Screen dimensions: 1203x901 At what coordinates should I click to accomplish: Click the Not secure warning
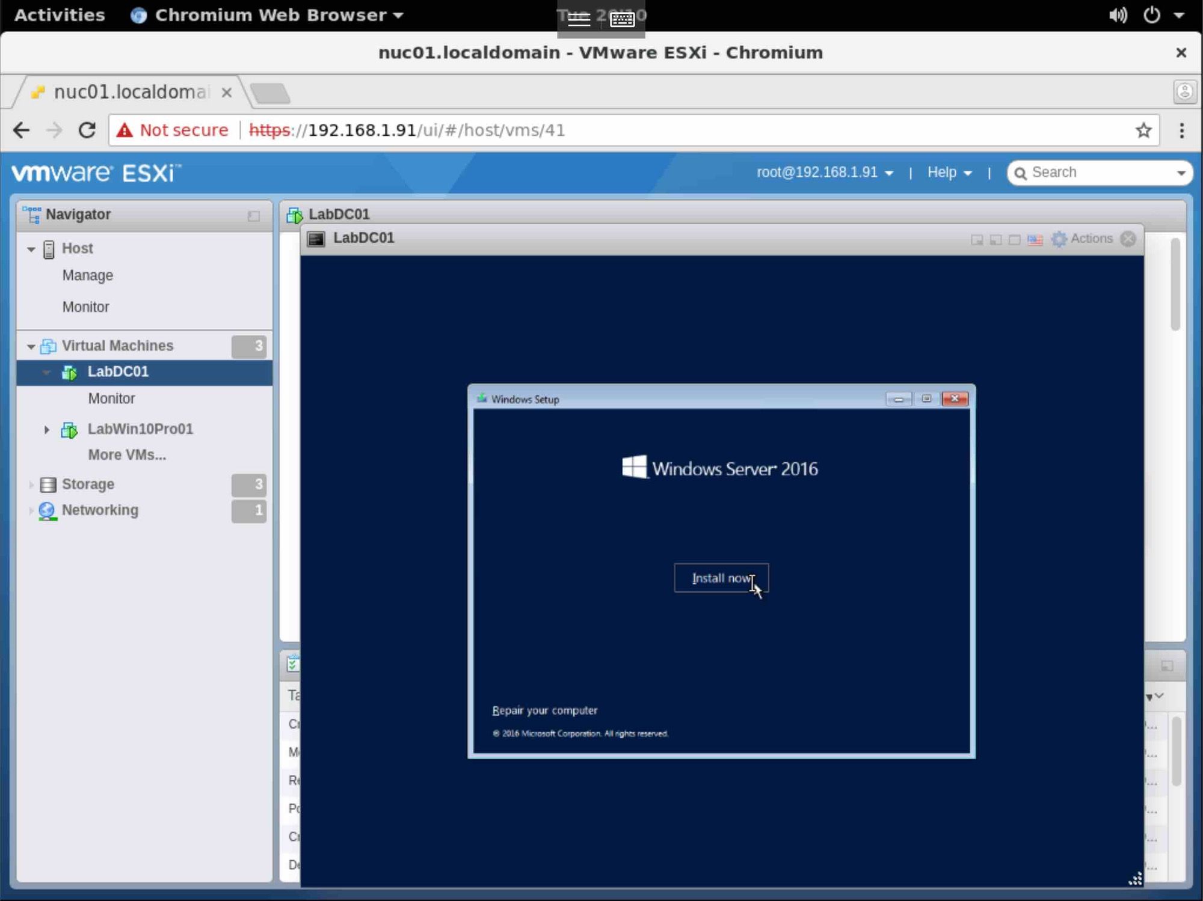point(173,130)
